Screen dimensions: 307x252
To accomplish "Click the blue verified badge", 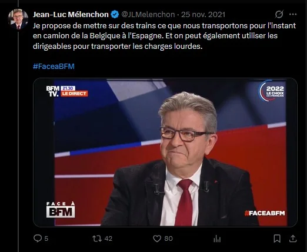I will pyautogui.click(x=115, y=15).
